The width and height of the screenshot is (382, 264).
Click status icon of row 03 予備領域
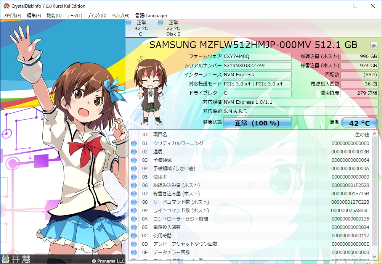[x=134, y=160]
